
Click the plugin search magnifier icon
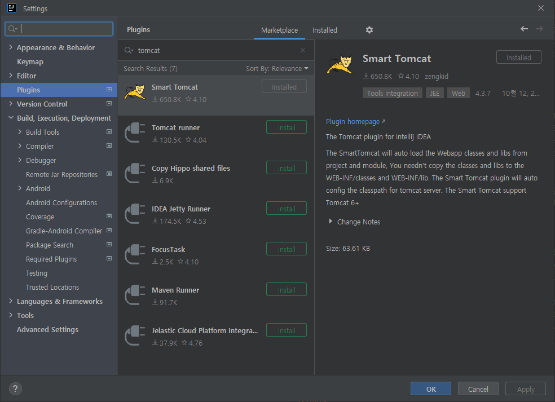[x=129, y=50]
